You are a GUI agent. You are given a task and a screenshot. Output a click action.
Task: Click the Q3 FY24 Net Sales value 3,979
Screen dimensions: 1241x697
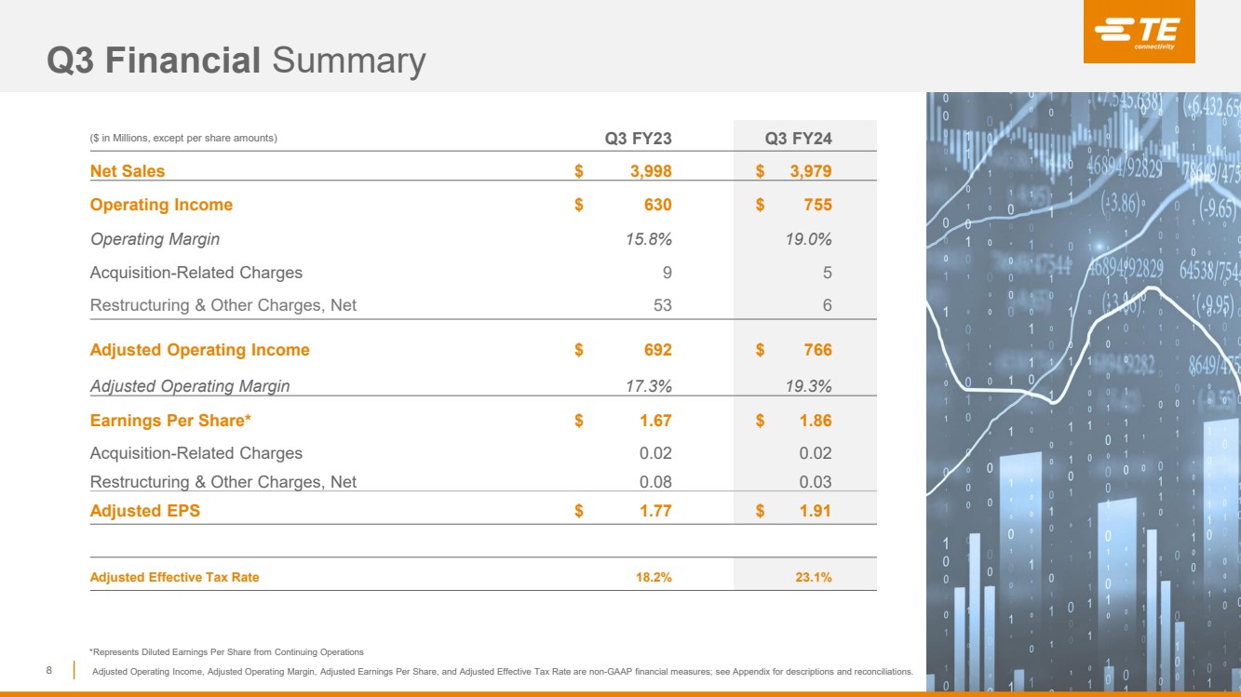coord(810,171)
